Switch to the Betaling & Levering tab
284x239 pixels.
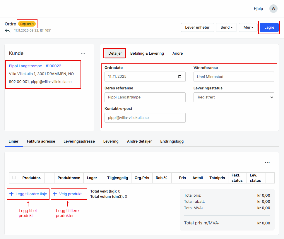click(147, 53)
